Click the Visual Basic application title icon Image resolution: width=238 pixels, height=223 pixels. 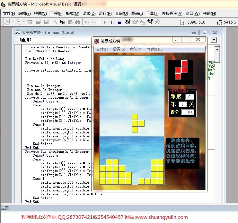click(x=3, y=4)
